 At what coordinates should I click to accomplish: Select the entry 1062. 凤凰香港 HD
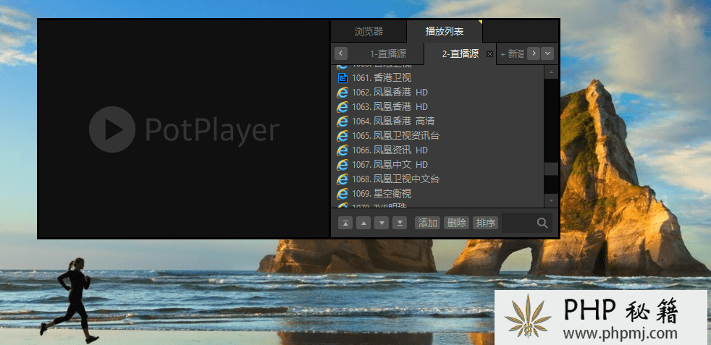437,93
